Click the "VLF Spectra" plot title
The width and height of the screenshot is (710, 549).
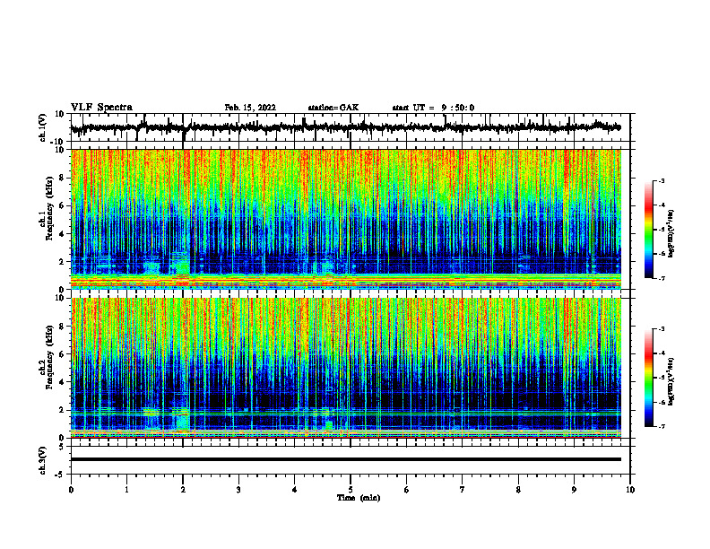(x=101, y=108)
